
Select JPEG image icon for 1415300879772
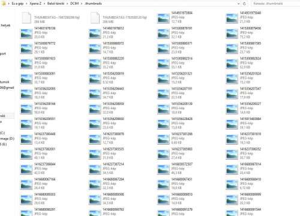26,49
